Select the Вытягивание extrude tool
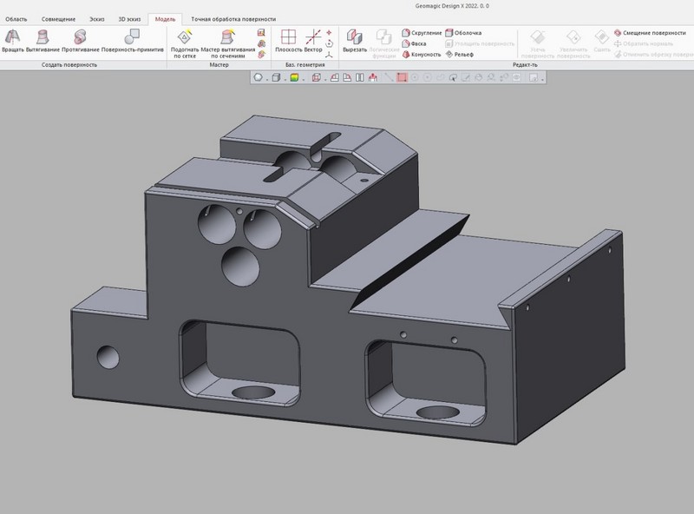Viewport: 694px width, 514px height. point(43,41)
